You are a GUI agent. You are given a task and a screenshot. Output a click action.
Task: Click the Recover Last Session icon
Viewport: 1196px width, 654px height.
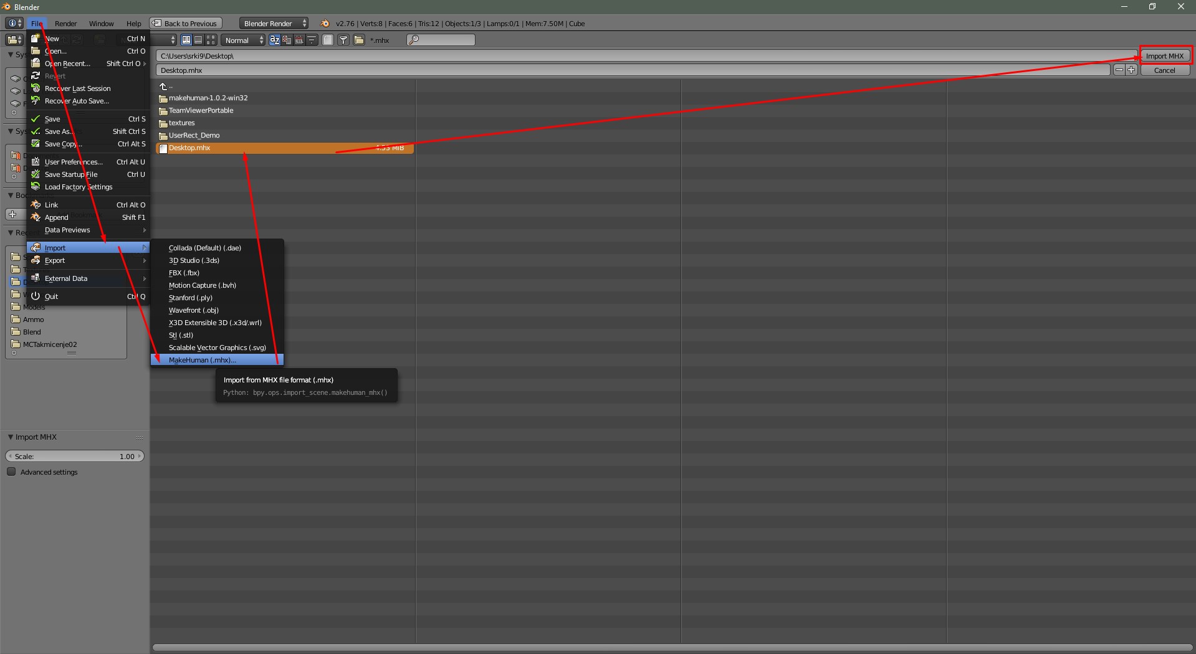tap(36, 88)
